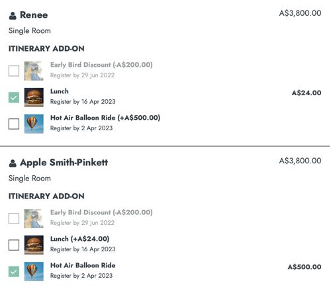Uncheck Lunch add-on for Renee
The image size is (331, 289).
click(14, 97)
